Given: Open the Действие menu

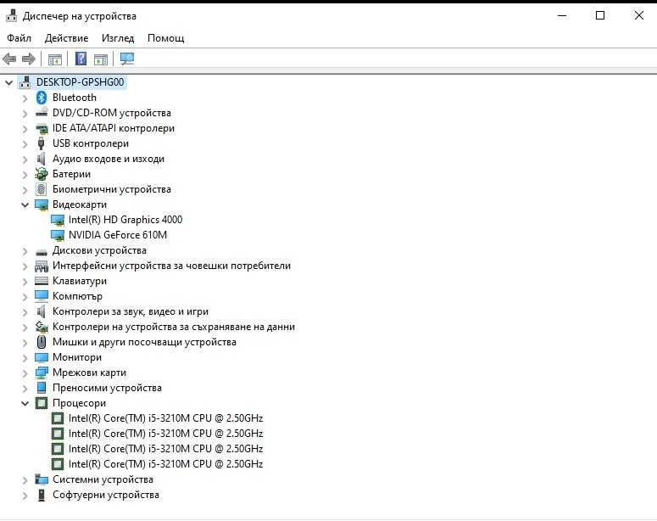Looking at the screenshot, I should coord(67,38).
